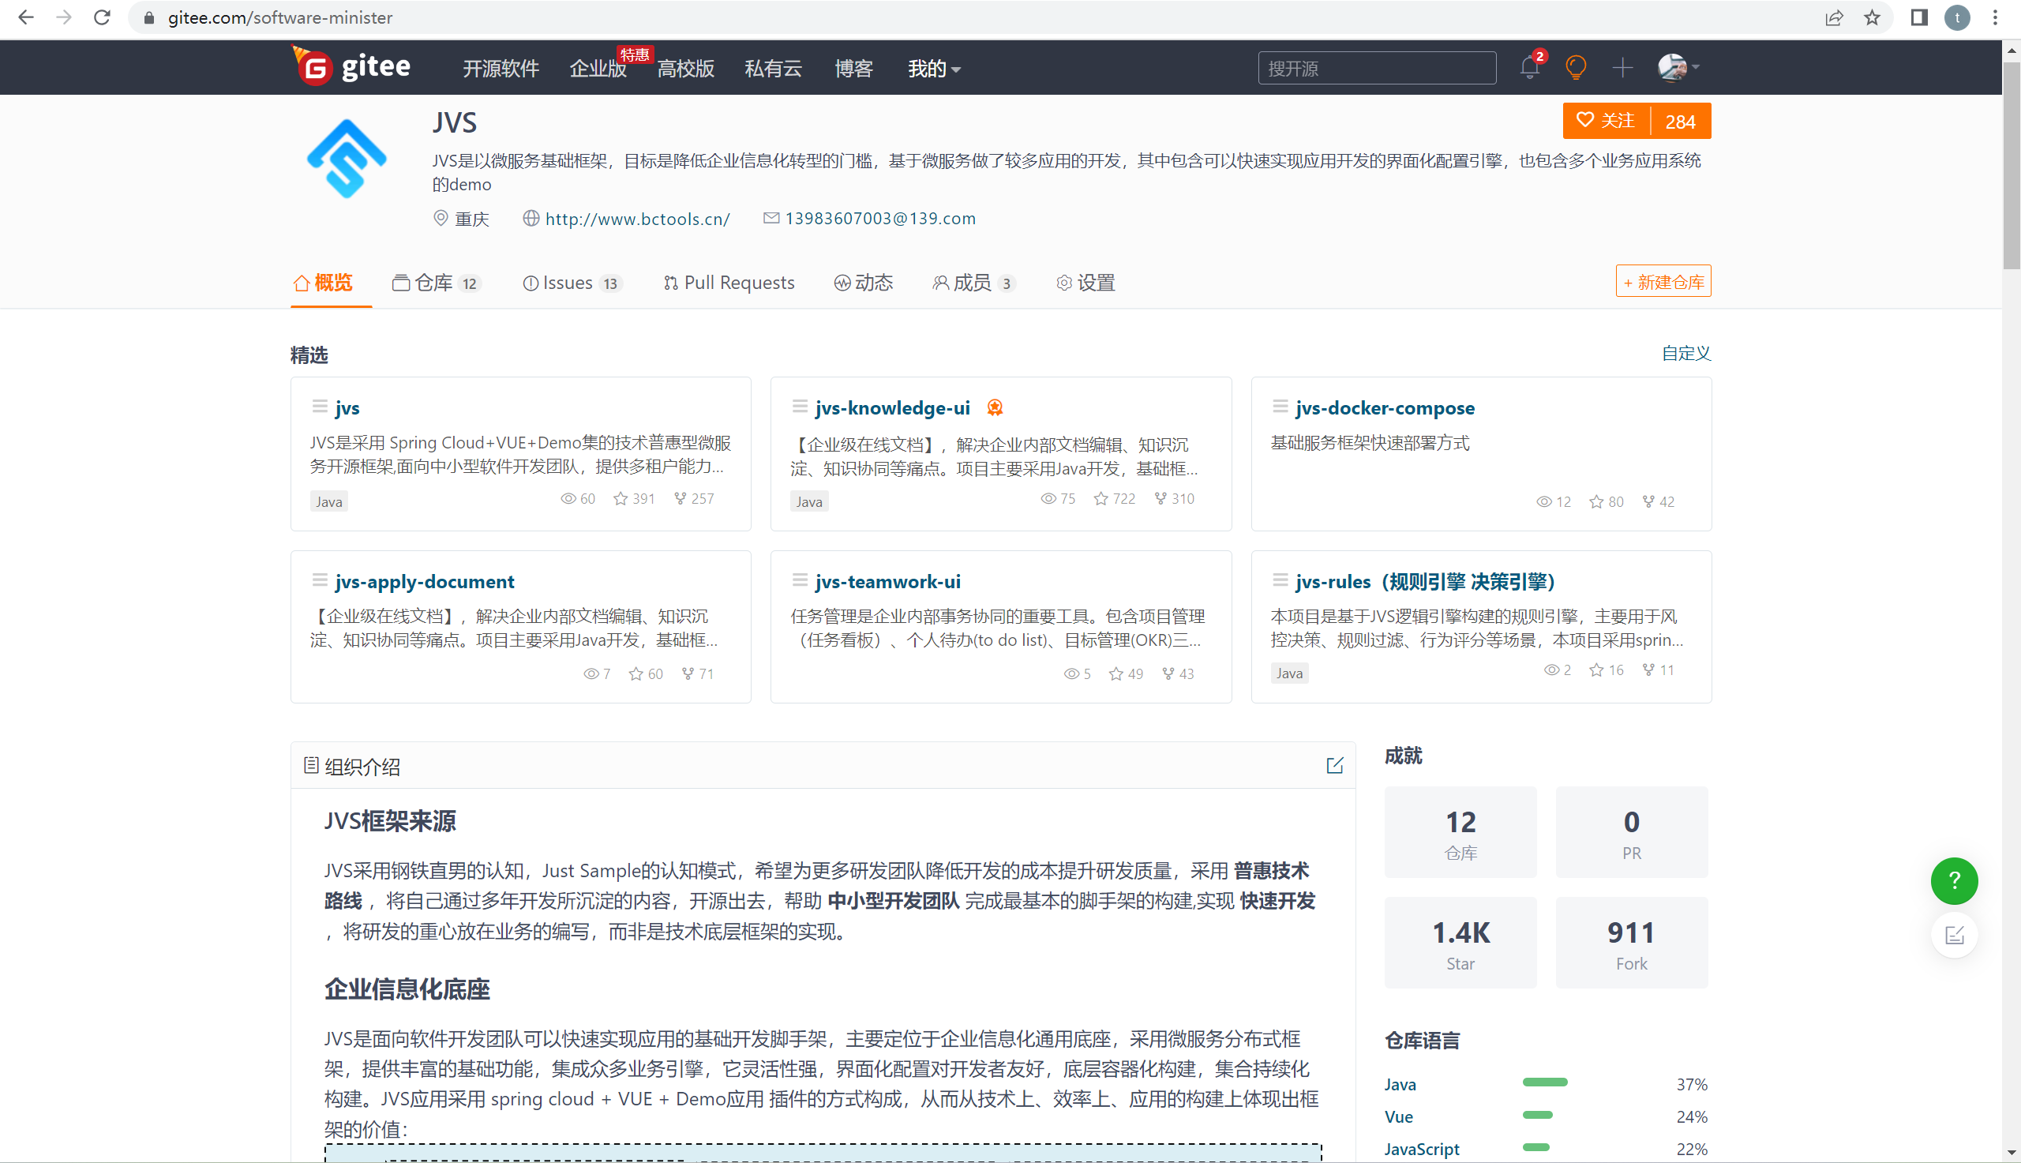2021x1163 pixels.
Task: Click the 284 followers count
Action: coord(1680,122)
